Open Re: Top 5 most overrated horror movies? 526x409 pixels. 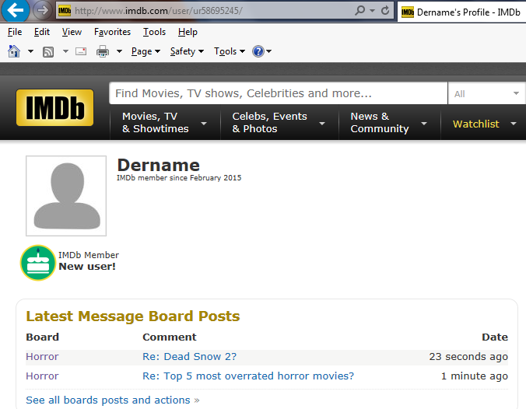click(248, 376)
